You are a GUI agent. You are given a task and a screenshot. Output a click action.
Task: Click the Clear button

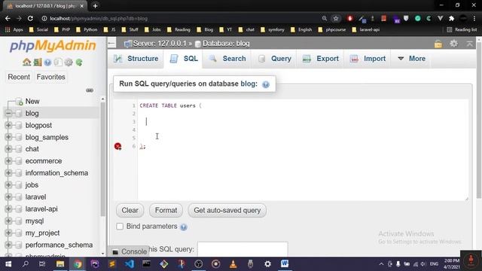pyautogui.click(x=130, y=211)
